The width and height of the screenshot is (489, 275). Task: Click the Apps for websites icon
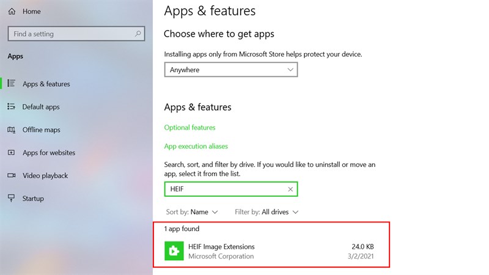(12, 153)
